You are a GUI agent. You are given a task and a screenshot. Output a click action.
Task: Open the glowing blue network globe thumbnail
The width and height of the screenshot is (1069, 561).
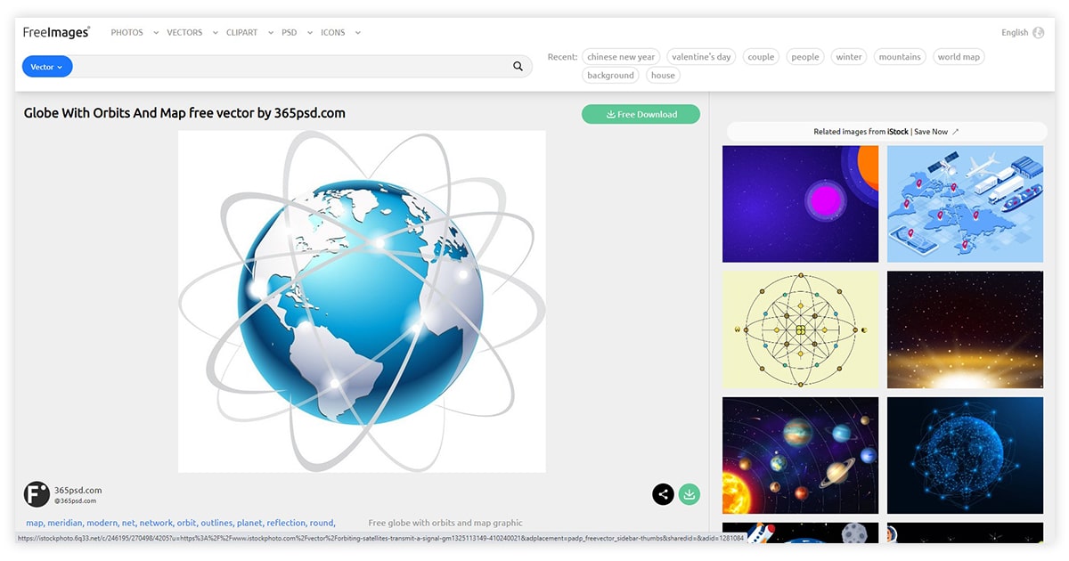pos(965,455)
